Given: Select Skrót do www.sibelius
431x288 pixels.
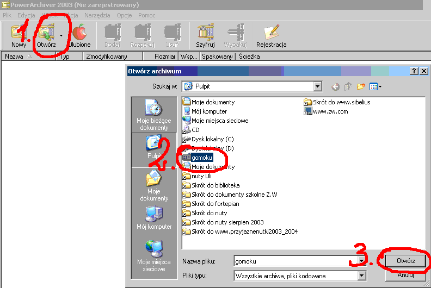Looking at the screenshot, I should [x=337, y=102].
